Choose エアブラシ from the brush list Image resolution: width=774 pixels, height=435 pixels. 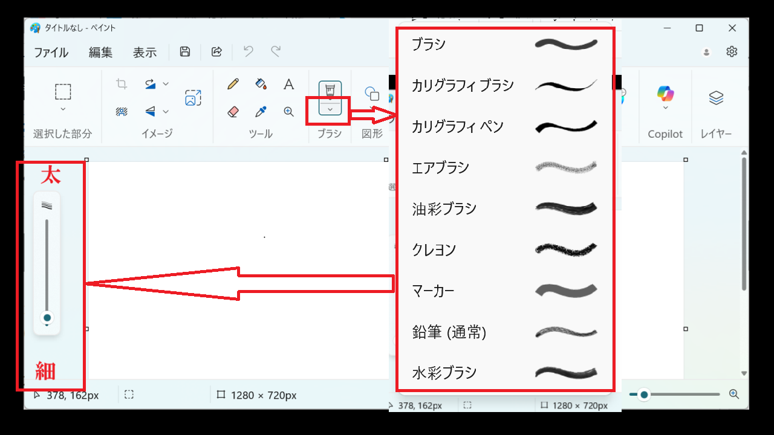click(505, 167)
